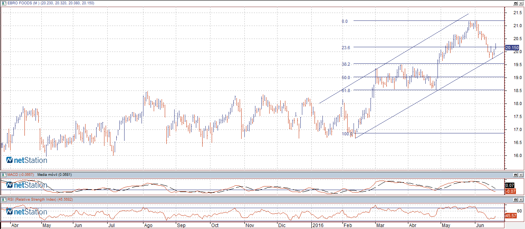Image resolution: width=525 pixels, height=229 pixels.
Task: Click the Oct month on time axis
Action: point(215,226)
